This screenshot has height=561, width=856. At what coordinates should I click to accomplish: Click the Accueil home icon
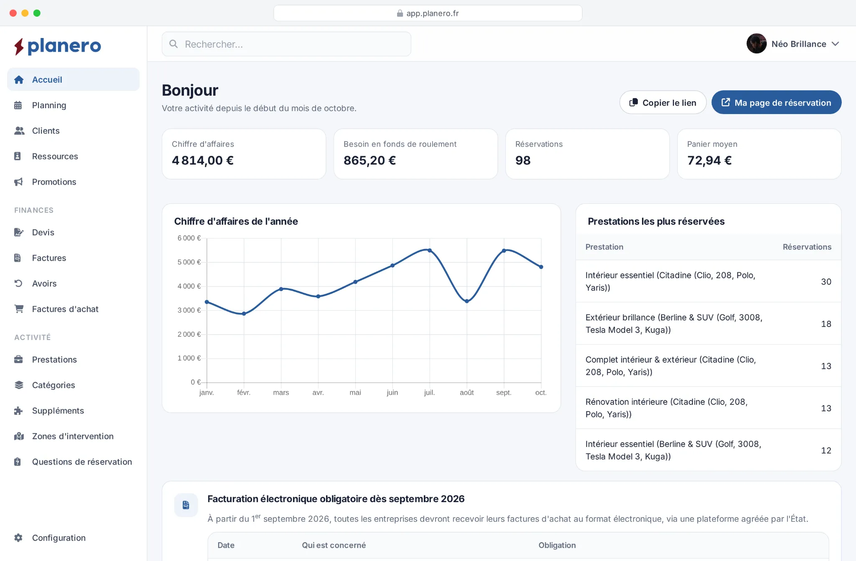click(x=19, y=79)
